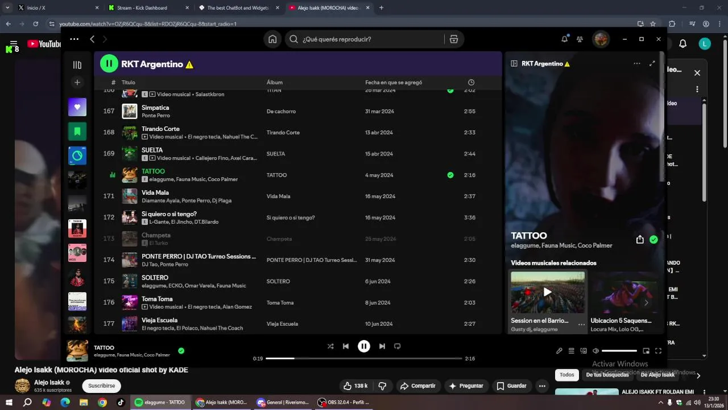
Task: Select the Simpatica track row title
Action: (x=155, y=108)
